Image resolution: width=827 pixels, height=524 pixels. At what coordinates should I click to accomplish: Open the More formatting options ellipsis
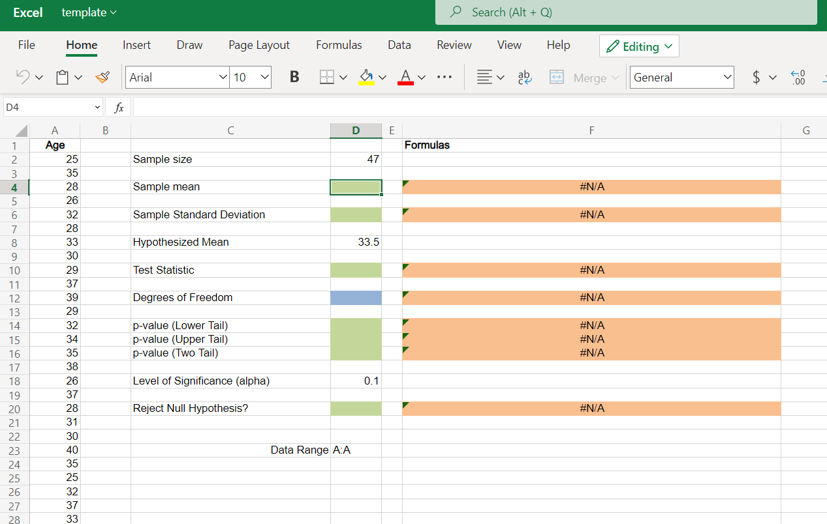click(x=445, y=76)
